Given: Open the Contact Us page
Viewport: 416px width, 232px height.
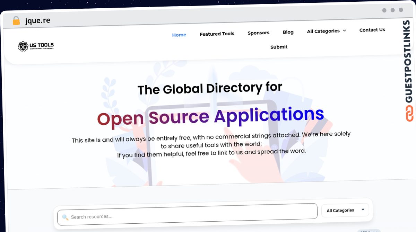Looking at the screenshot, I should tap(372, 30).
